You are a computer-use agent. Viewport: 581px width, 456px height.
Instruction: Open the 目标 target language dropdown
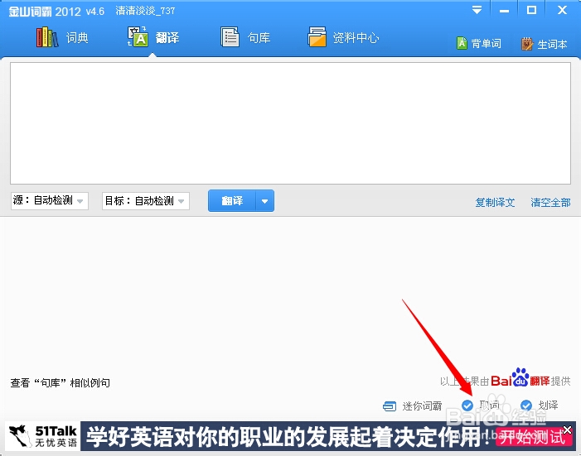click(146, 201)
